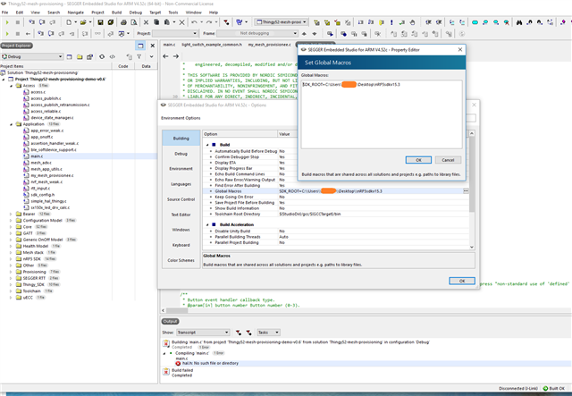Click inside the Global Macros text area
This screenshot has height=396, width=572.
(x=382, y=114)
